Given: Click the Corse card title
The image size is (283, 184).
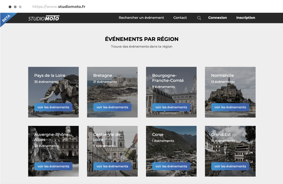Looking at the screenshot, I should pyautogui.click(x=158, y=134).
